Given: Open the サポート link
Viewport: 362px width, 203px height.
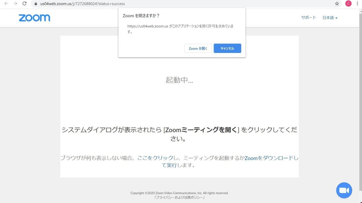Looking at the screenshot, I should [308, 17].
